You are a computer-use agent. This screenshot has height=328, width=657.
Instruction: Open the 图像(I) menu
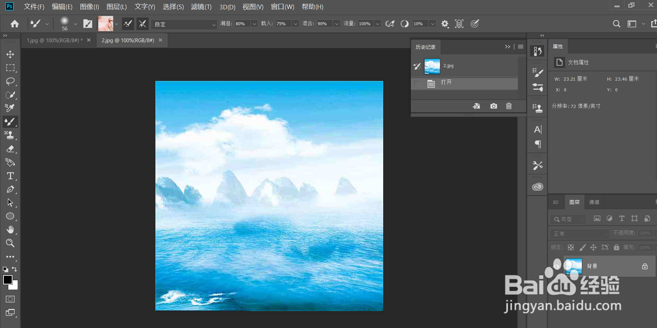[89, 7]
